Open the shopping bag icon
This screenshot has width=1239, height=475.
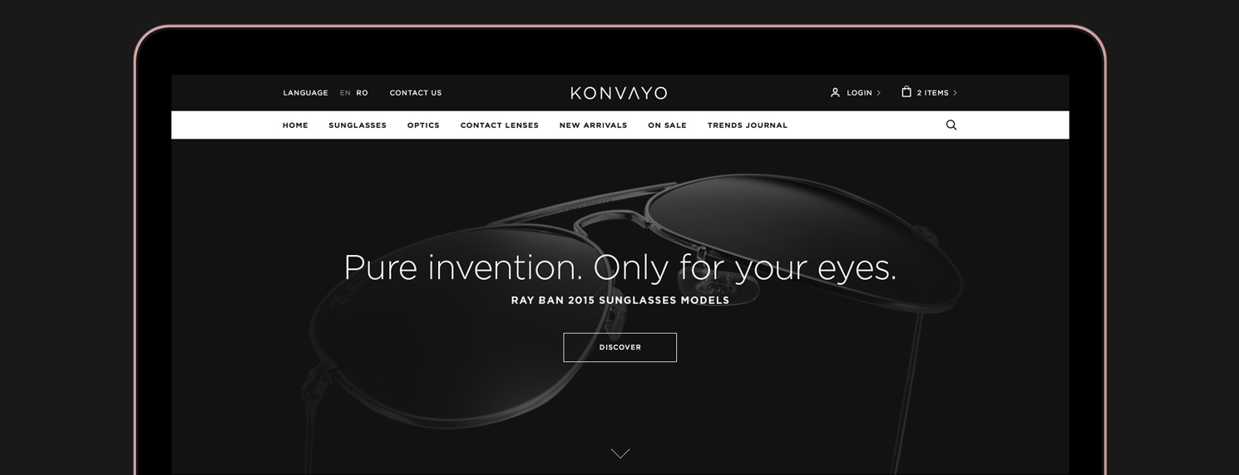tap(906, 92)
